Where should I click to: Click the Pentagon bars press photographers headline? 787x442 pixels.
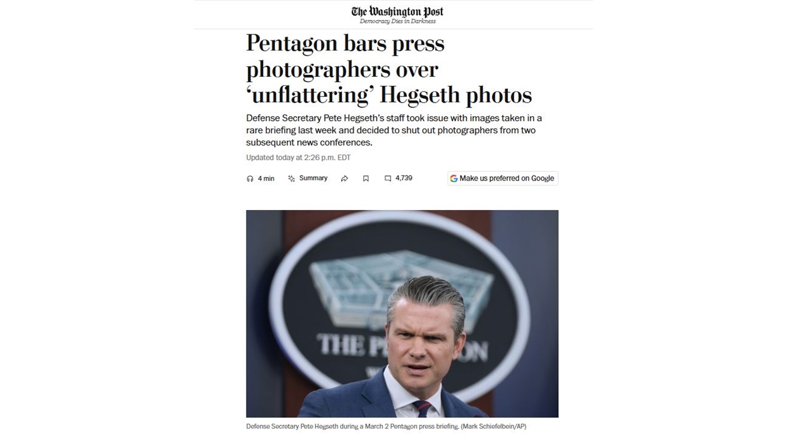(389, 69)
